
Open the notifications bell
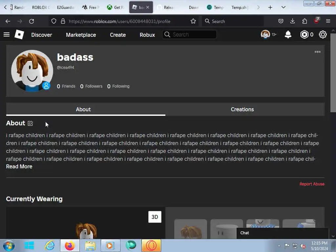[x=288, y=34]
